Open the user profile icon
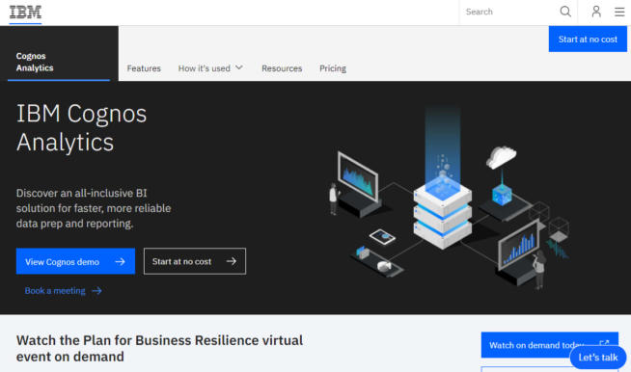The width and height of the screenshot is (631, 372). (x=596, y=12)
